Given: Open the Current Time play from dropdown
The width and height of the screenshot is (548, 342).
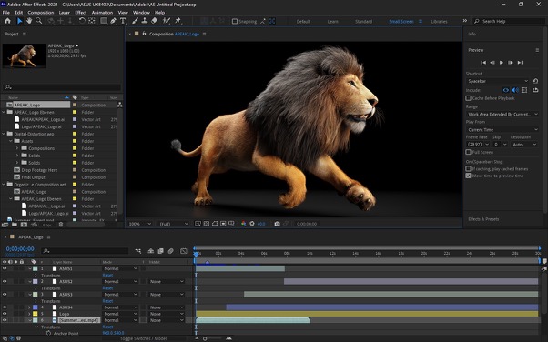Looking at the screenshot, I should pyautogui.click(x=502, y=129).
